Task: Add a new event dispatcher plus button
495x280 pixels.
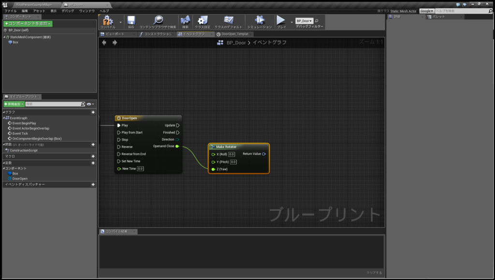Action: tap(93, 184)
